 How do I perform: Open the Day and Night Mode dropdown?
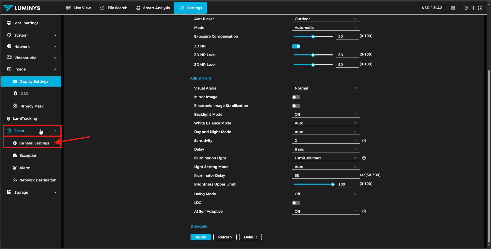click(x=325, y=132)
